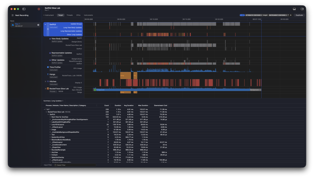The image size is (314, 178).
Task: Click the + Instrument button
Action: tap(49, 15)
